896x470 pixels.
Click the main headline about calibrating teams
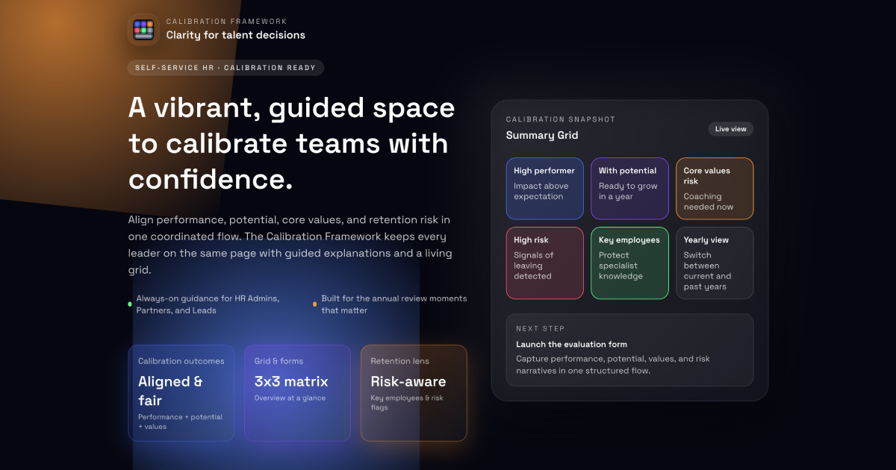coord(291,143)
